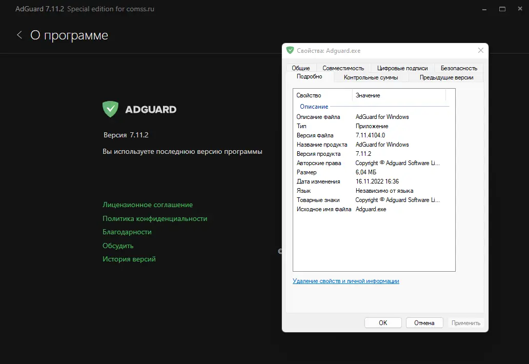Click the value Независимо от языка

pos(384,191)
